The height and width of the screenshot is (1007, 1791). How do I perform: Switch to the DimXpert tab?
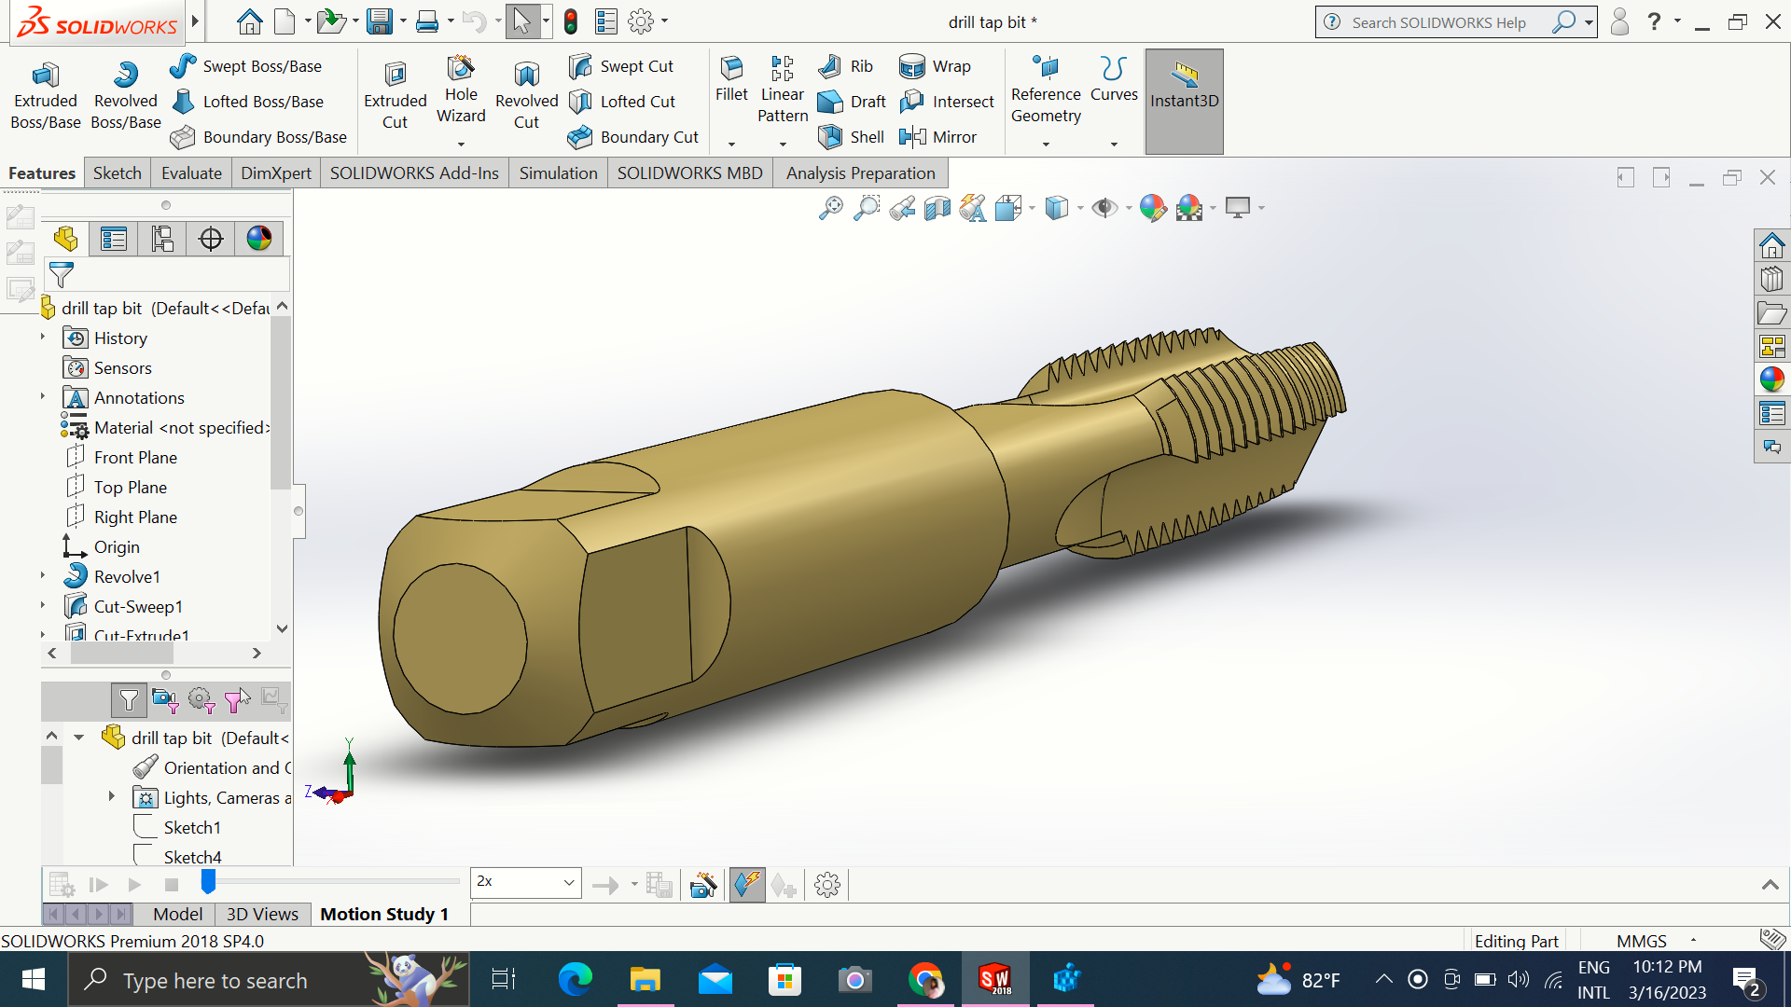point(276,173)
